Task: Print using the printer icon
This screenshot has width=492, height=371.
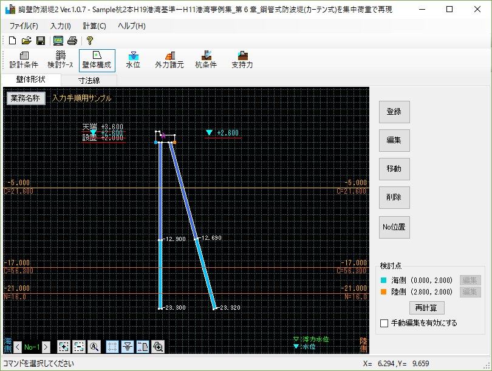Action: pos(72,40)
